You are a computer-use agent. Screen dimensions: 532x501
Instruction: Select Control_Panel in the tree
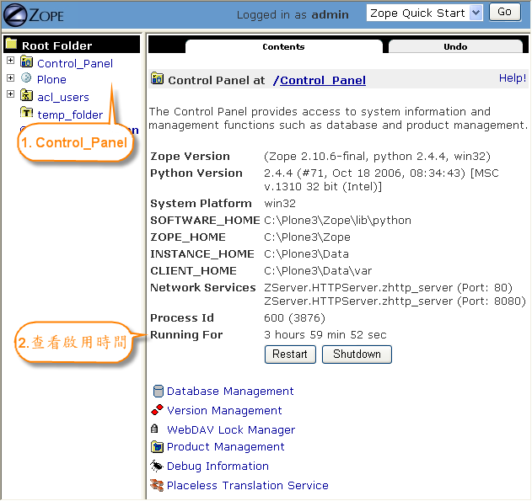coord(75,63)
